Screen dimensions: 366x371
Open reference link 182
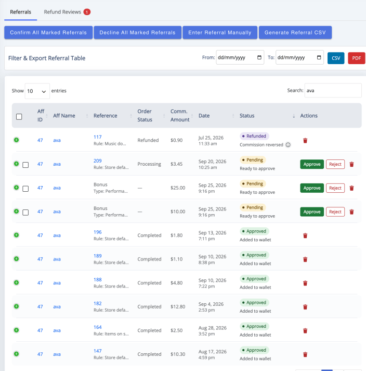[x=98, y=303]
